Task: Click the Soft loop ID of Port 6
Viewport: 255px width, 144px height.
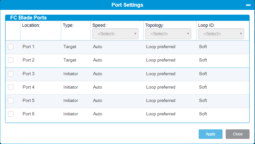Action: point(203,114)
